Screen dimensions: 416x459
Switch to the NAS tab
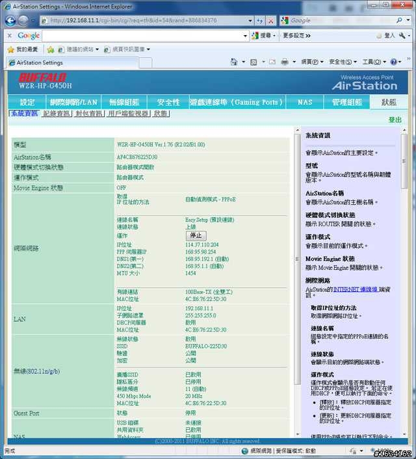pos(305,102)
